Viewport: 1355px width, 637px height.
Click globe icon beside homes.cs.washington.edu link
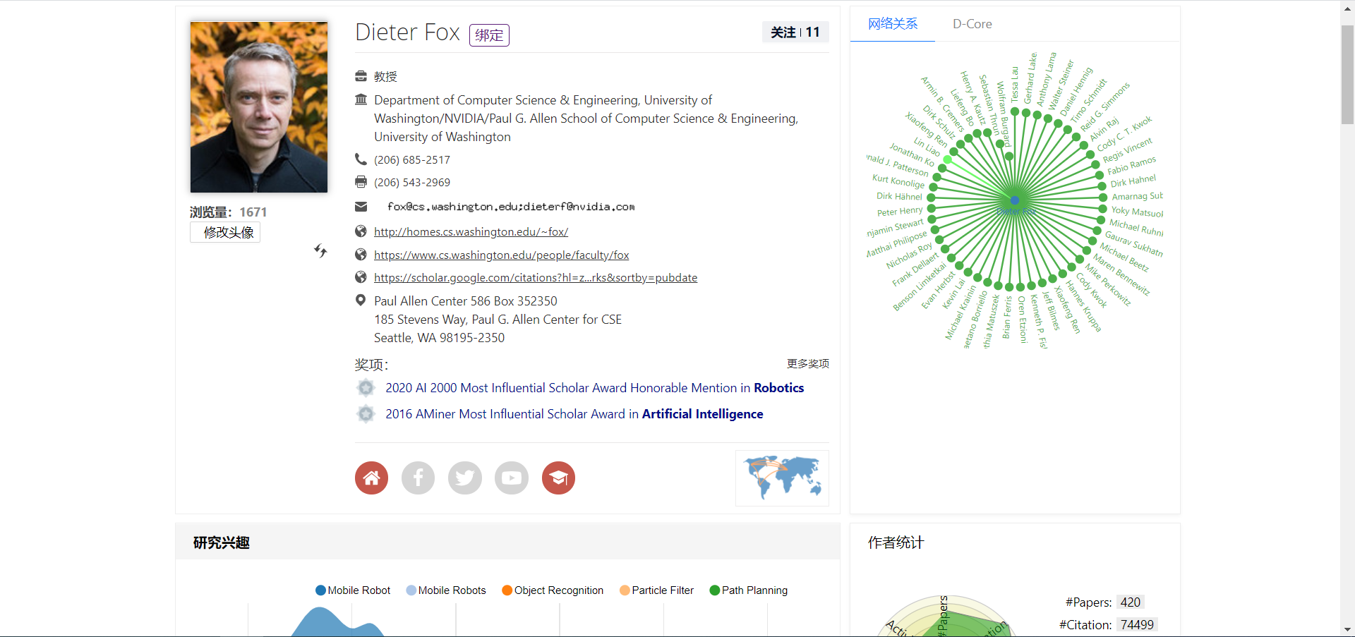tap(361, 231)
